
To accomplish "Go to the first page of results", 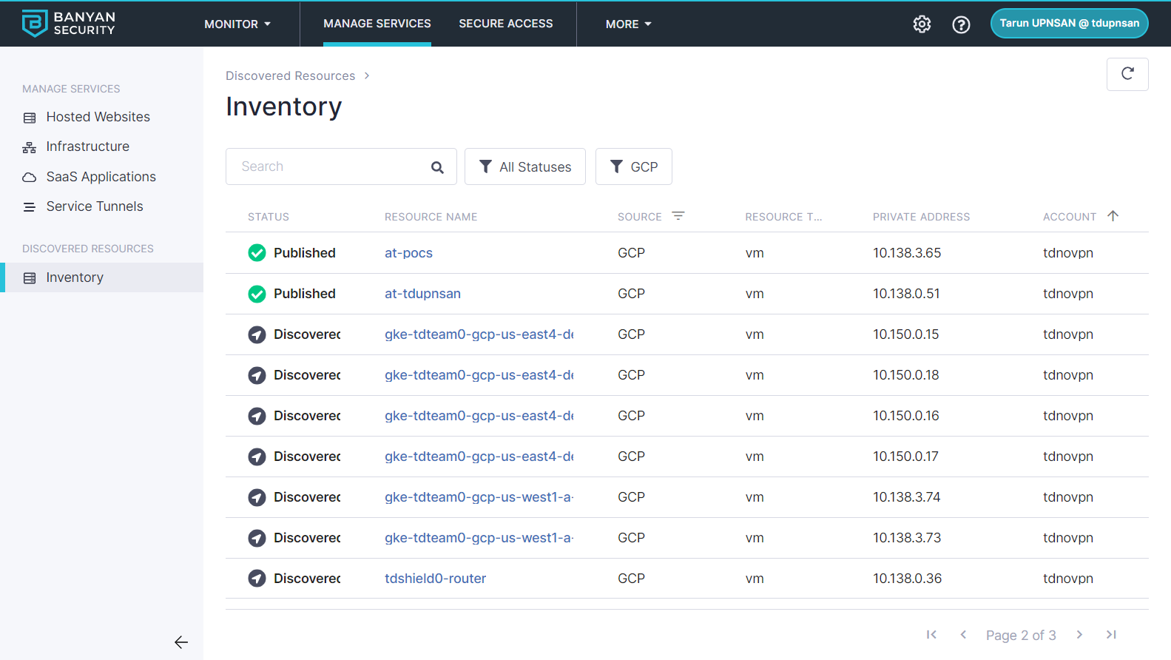I will (931, 635).
